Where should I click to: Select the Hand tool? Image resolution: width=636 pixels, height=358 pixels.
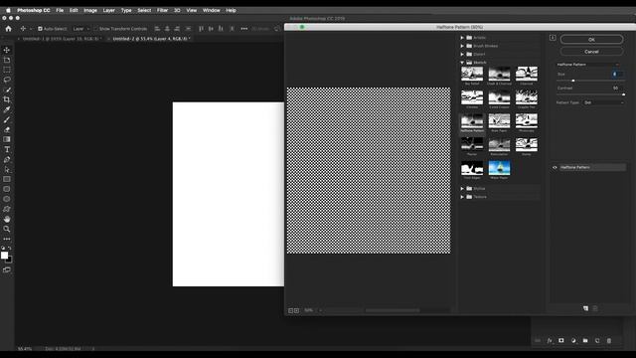[x=7, y=219]
